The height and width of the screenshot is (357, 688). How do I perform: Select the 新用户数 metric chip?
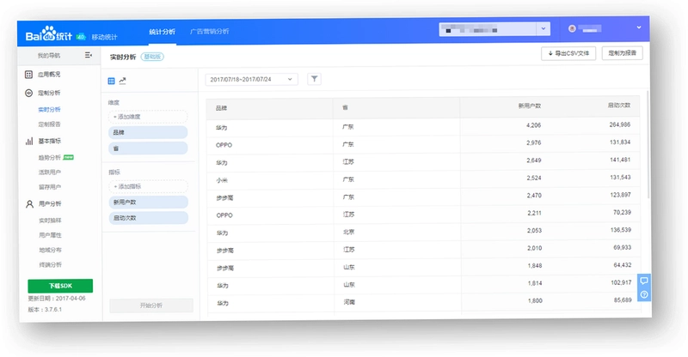click(148, 202)
